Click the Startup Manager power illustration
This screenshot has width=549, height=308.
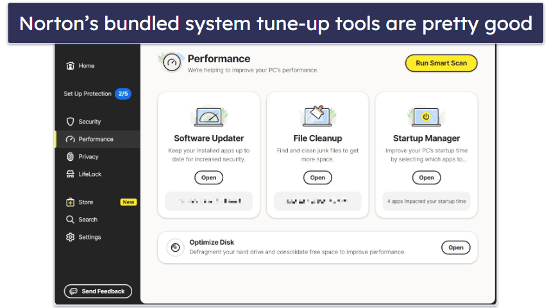tap(426, 117)
